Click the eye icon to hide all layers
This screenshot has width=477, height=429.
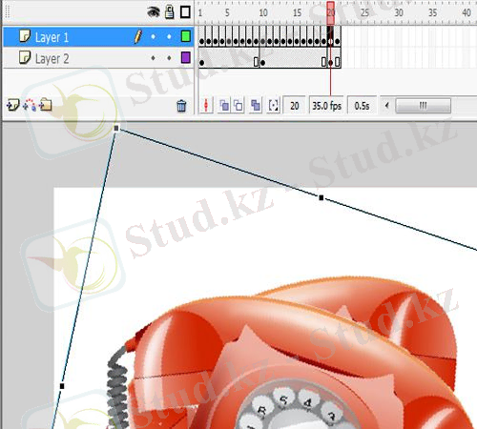point(154,12)
